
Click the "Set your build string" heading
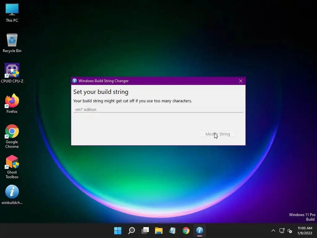click(101, 92)
